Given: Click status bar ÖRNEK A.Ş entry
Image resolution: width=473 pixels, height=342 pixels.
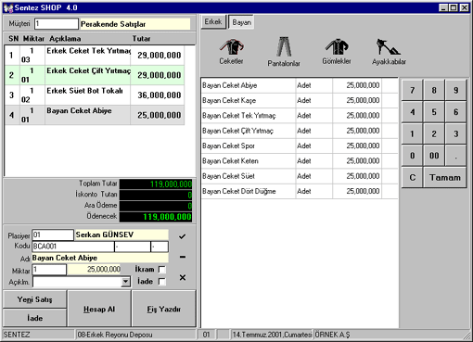Looking at the screenshot, I should coord(332,335).
